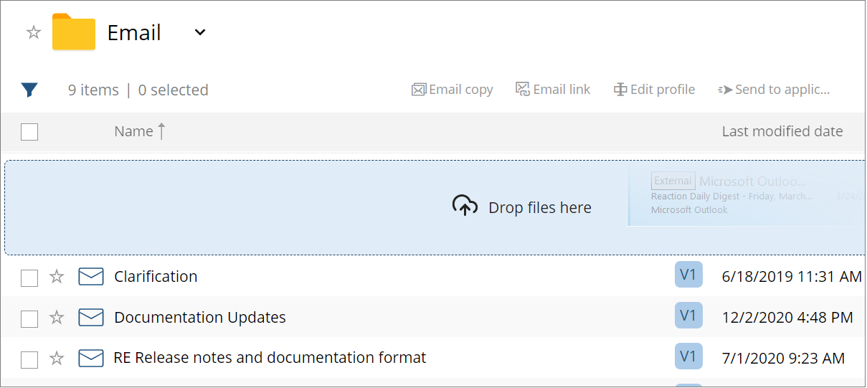Screen dimensions: 867x388
Task: Click the upload cloud icon
Action: tap(465, 206)
